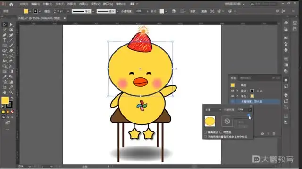The width and height of the screenshot is (302, 169).
Task: Click the swap fill and stroke arrow
Action: (x=12, y=98)
